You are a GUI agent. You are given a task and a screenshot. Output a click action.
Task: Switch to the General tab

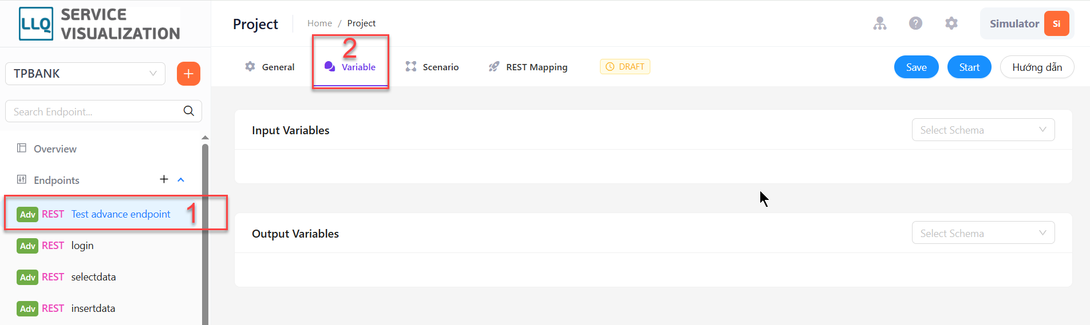(x=270, y=67)
